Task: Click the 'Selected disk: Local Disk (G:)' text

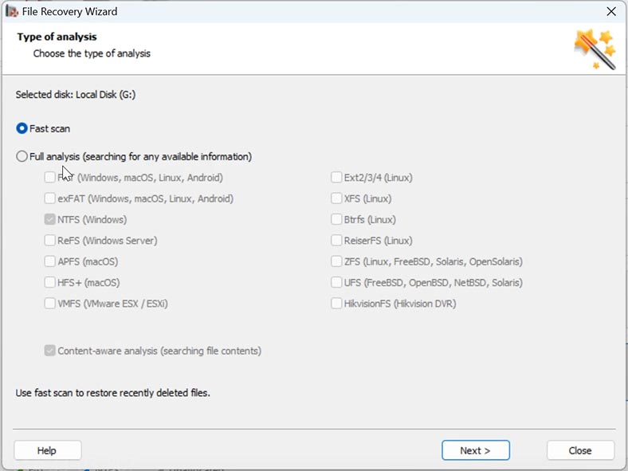Action: tap(76, 95)
